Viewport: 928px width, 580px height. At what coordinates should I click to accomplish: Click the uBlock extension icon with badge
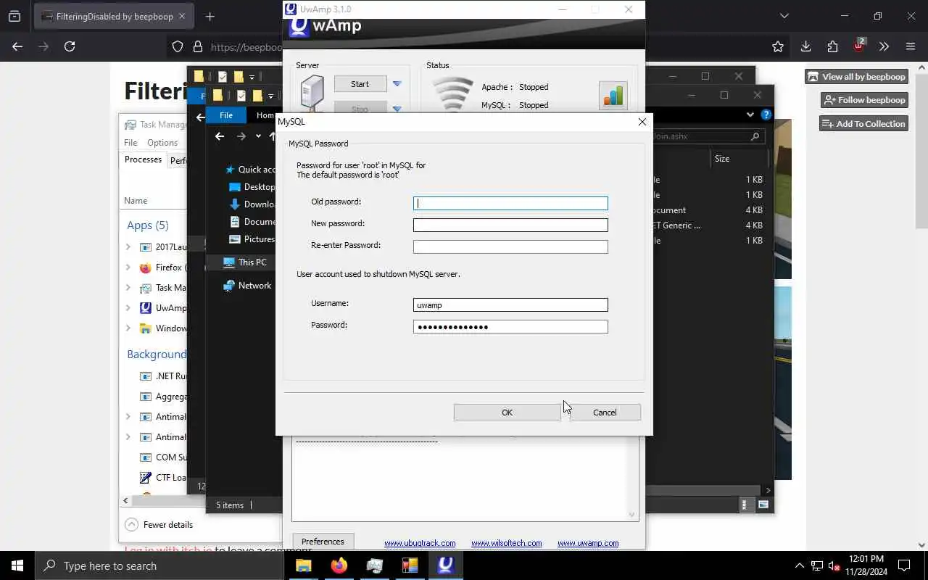click(859, 46)
